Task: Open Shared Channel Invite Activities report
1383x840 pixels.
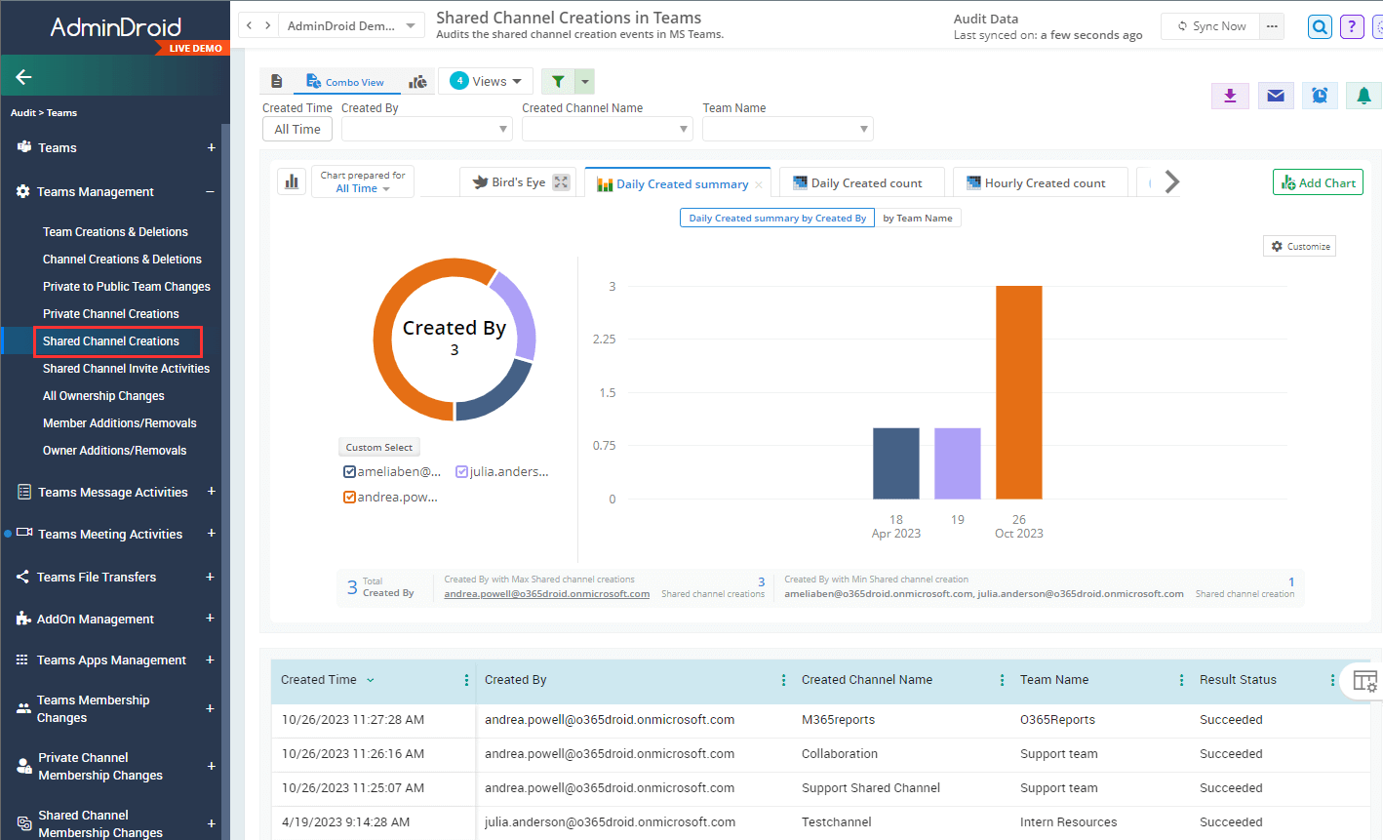Action: (x=126, y=369)
